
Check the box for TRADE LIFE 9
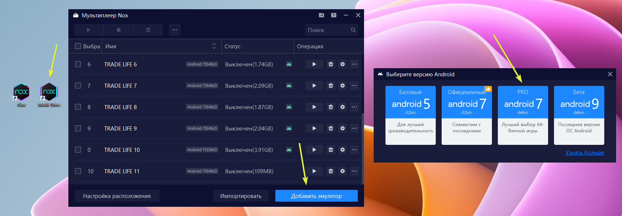(78, 128)
